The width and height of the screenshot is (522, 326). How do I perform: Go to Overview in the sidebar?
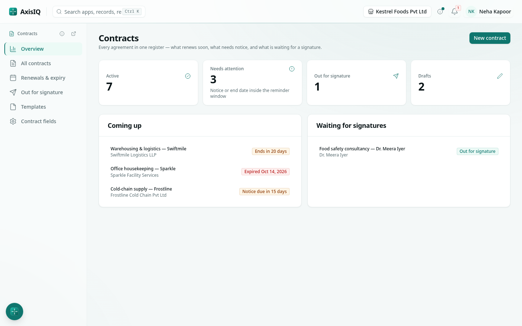(x=43, y=49)
